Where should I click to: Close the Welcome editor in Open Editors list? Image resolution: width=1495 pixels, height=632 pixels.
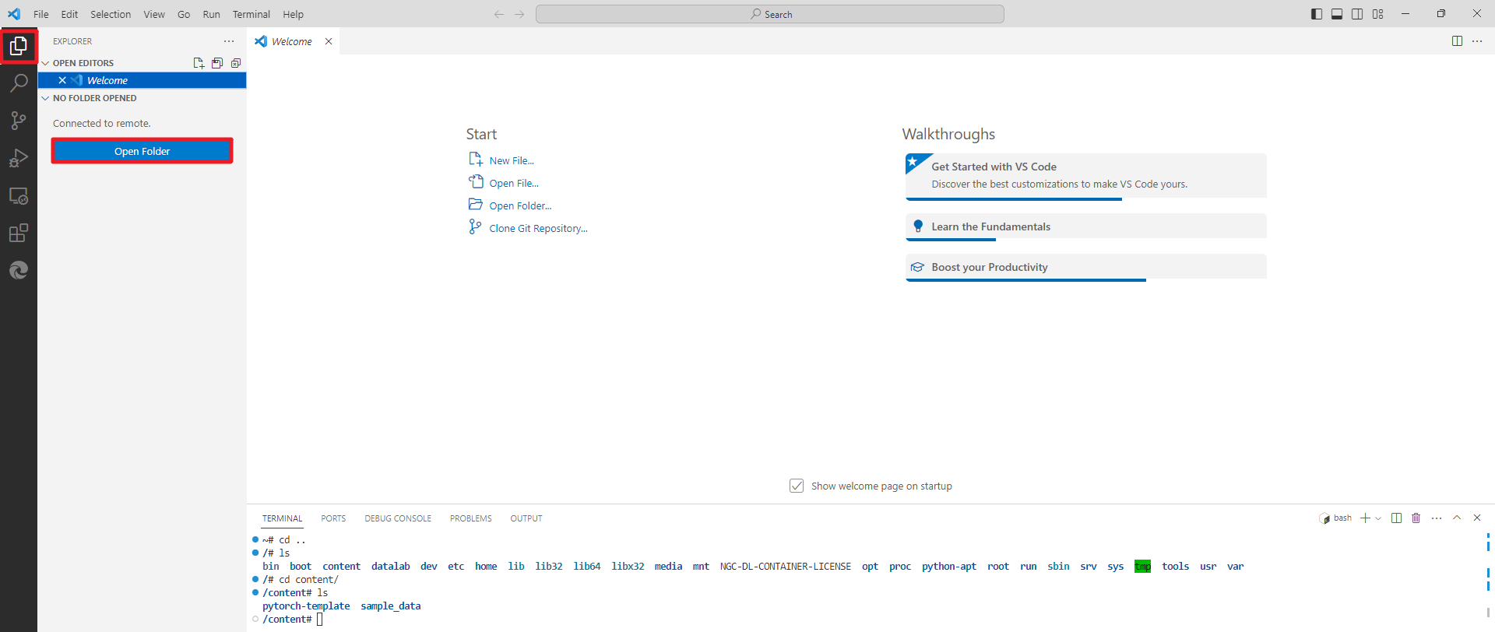click(62, 80)
